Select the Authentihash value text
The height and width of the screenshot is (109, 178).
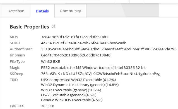tap(109, 49)
